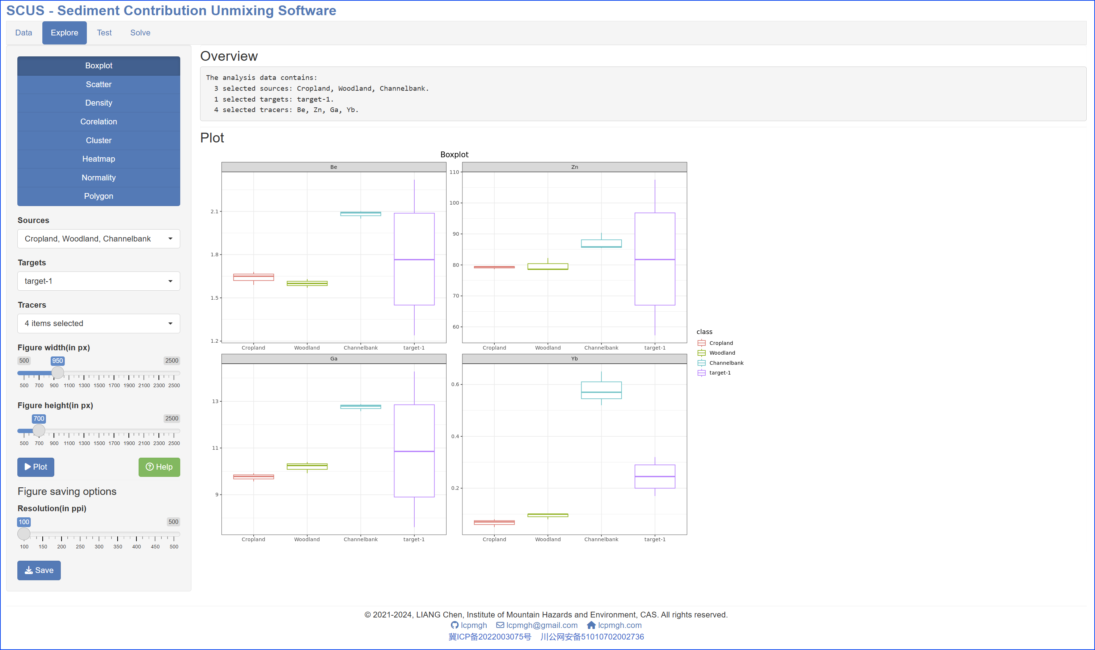Open the Targets dropdown selector
Viewport: 1095px width, 650px height.
(x=98, y=281)
